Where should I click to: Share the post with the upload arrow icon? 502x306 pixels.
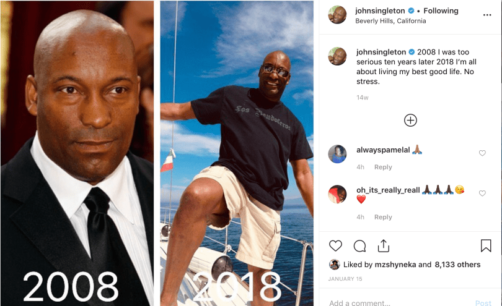click(383, 246)
